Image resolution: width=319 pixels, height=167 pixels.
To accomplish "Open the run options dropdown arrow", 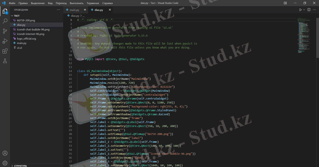I will point(304,10).
